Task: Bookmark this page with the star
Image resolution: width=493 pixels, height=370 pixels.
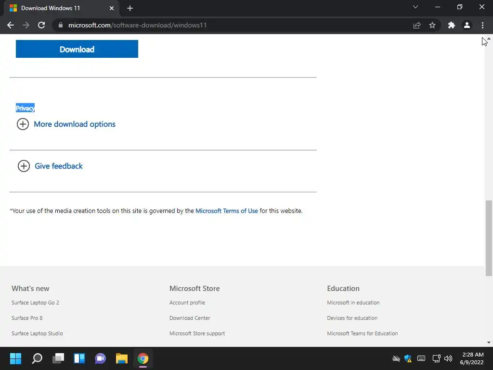Action: [432, 25]
